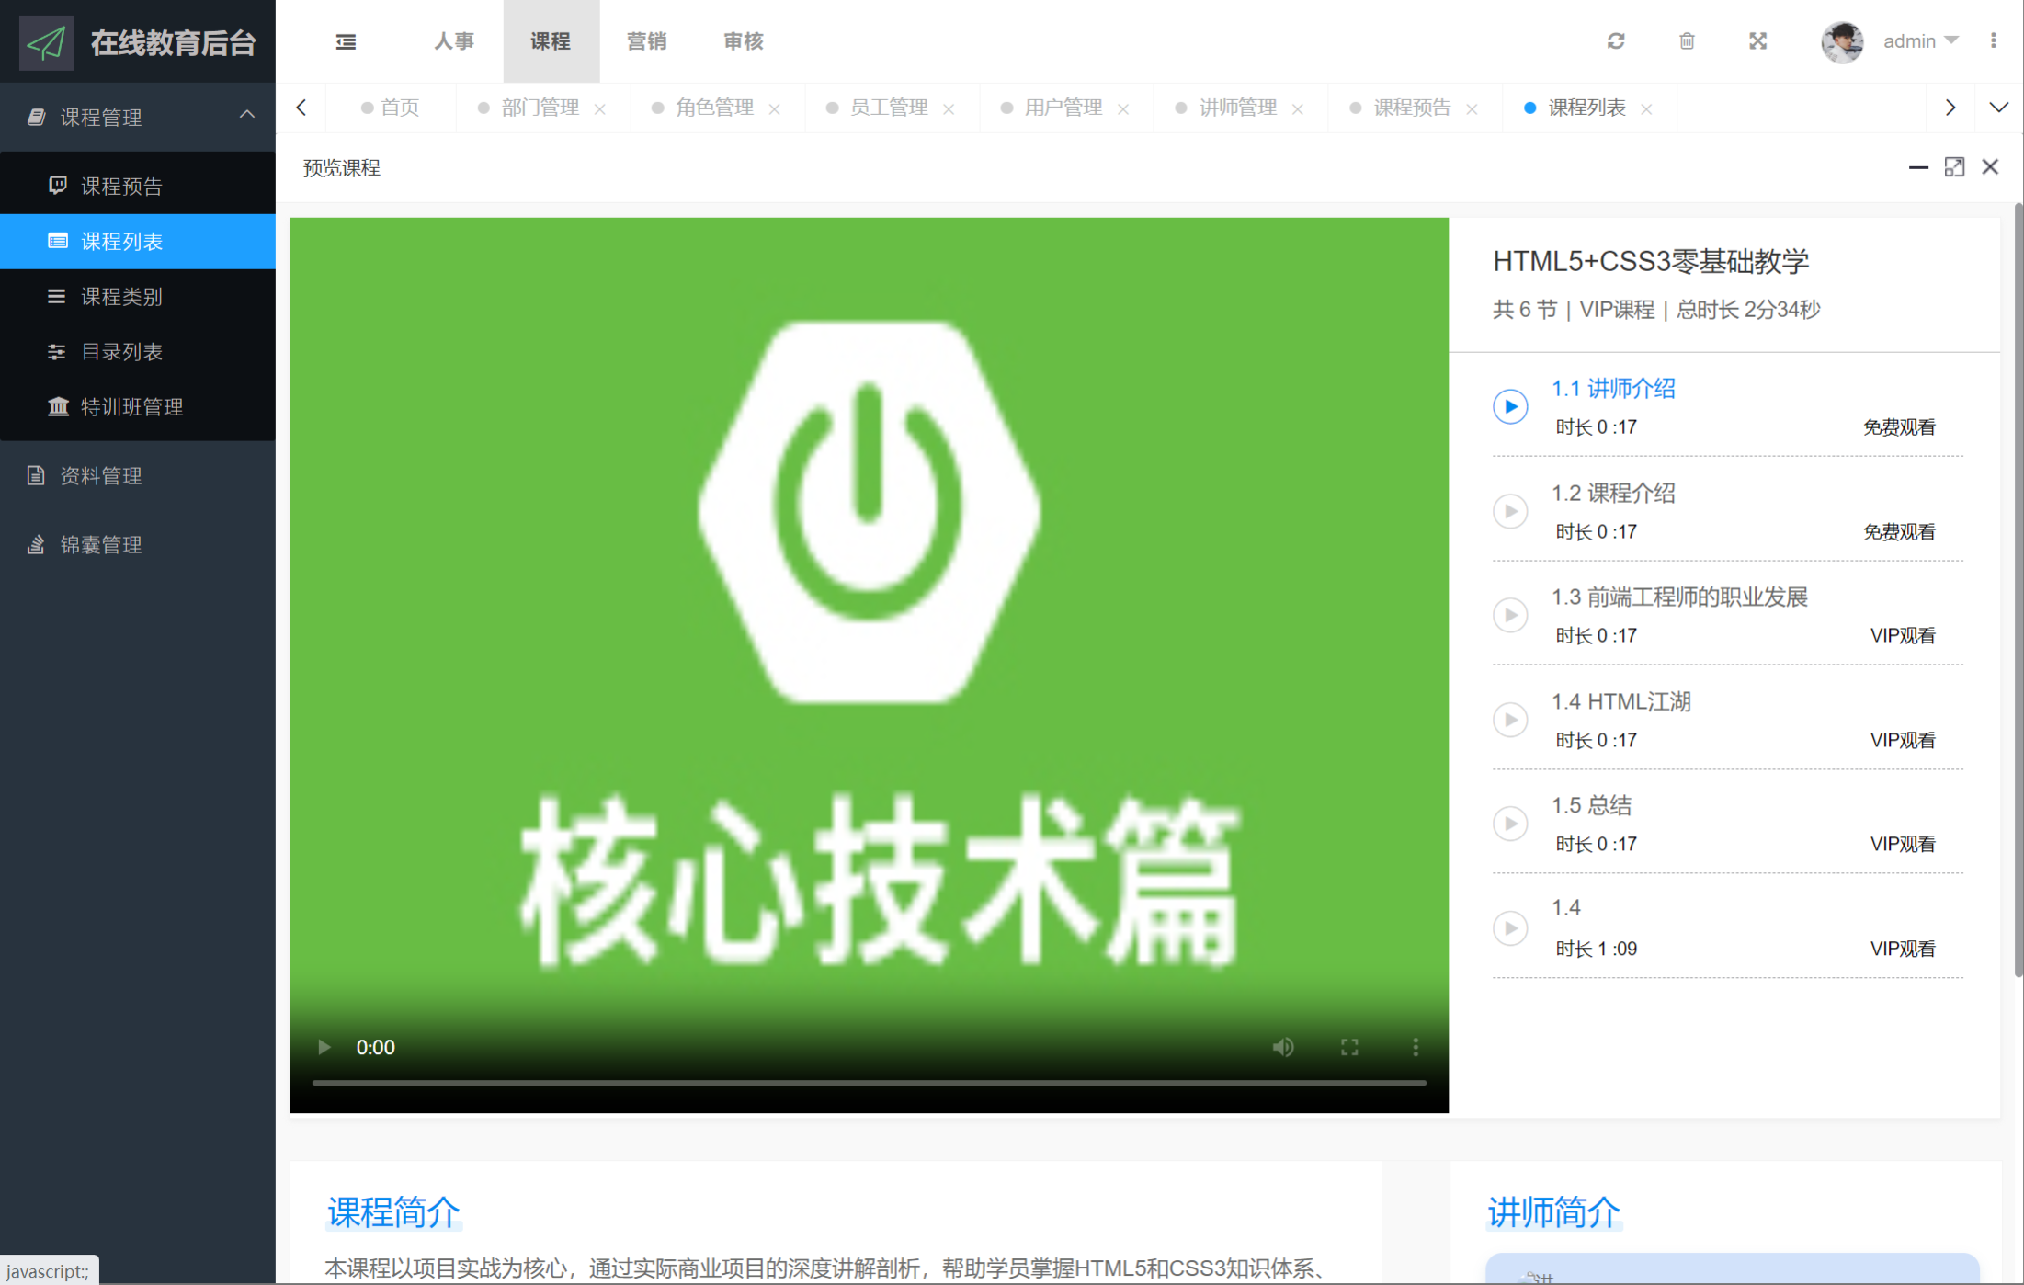Select lesson title 1.1 讲师介绍
The image size is (2024, 1285).
[x=1613, y=389]
